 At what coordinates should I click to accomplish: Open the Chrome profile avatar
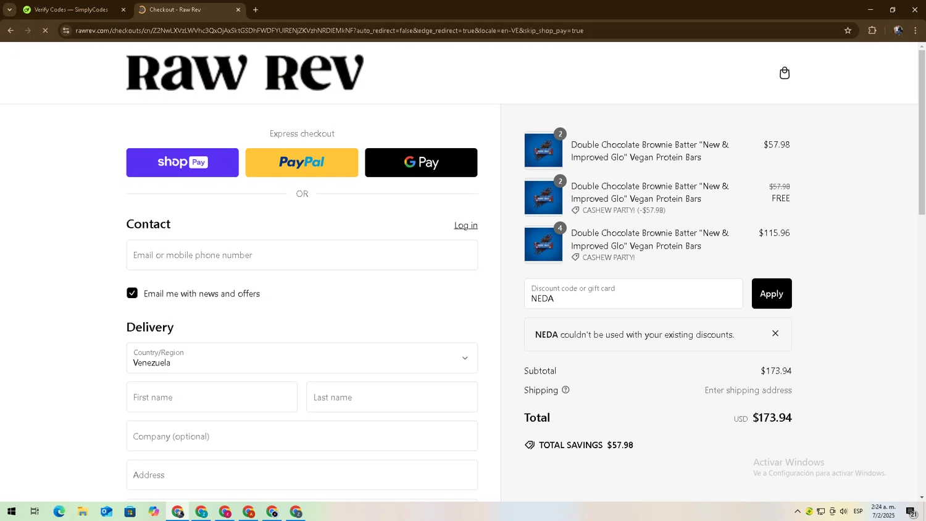click(x=898, y=30)
